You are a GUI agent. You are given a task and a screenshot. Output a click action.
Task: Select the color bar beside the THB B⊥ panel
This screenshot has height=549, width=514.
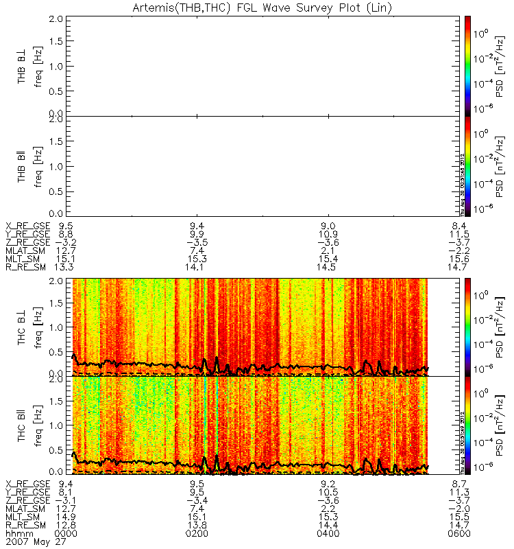(x=467, y=66)
